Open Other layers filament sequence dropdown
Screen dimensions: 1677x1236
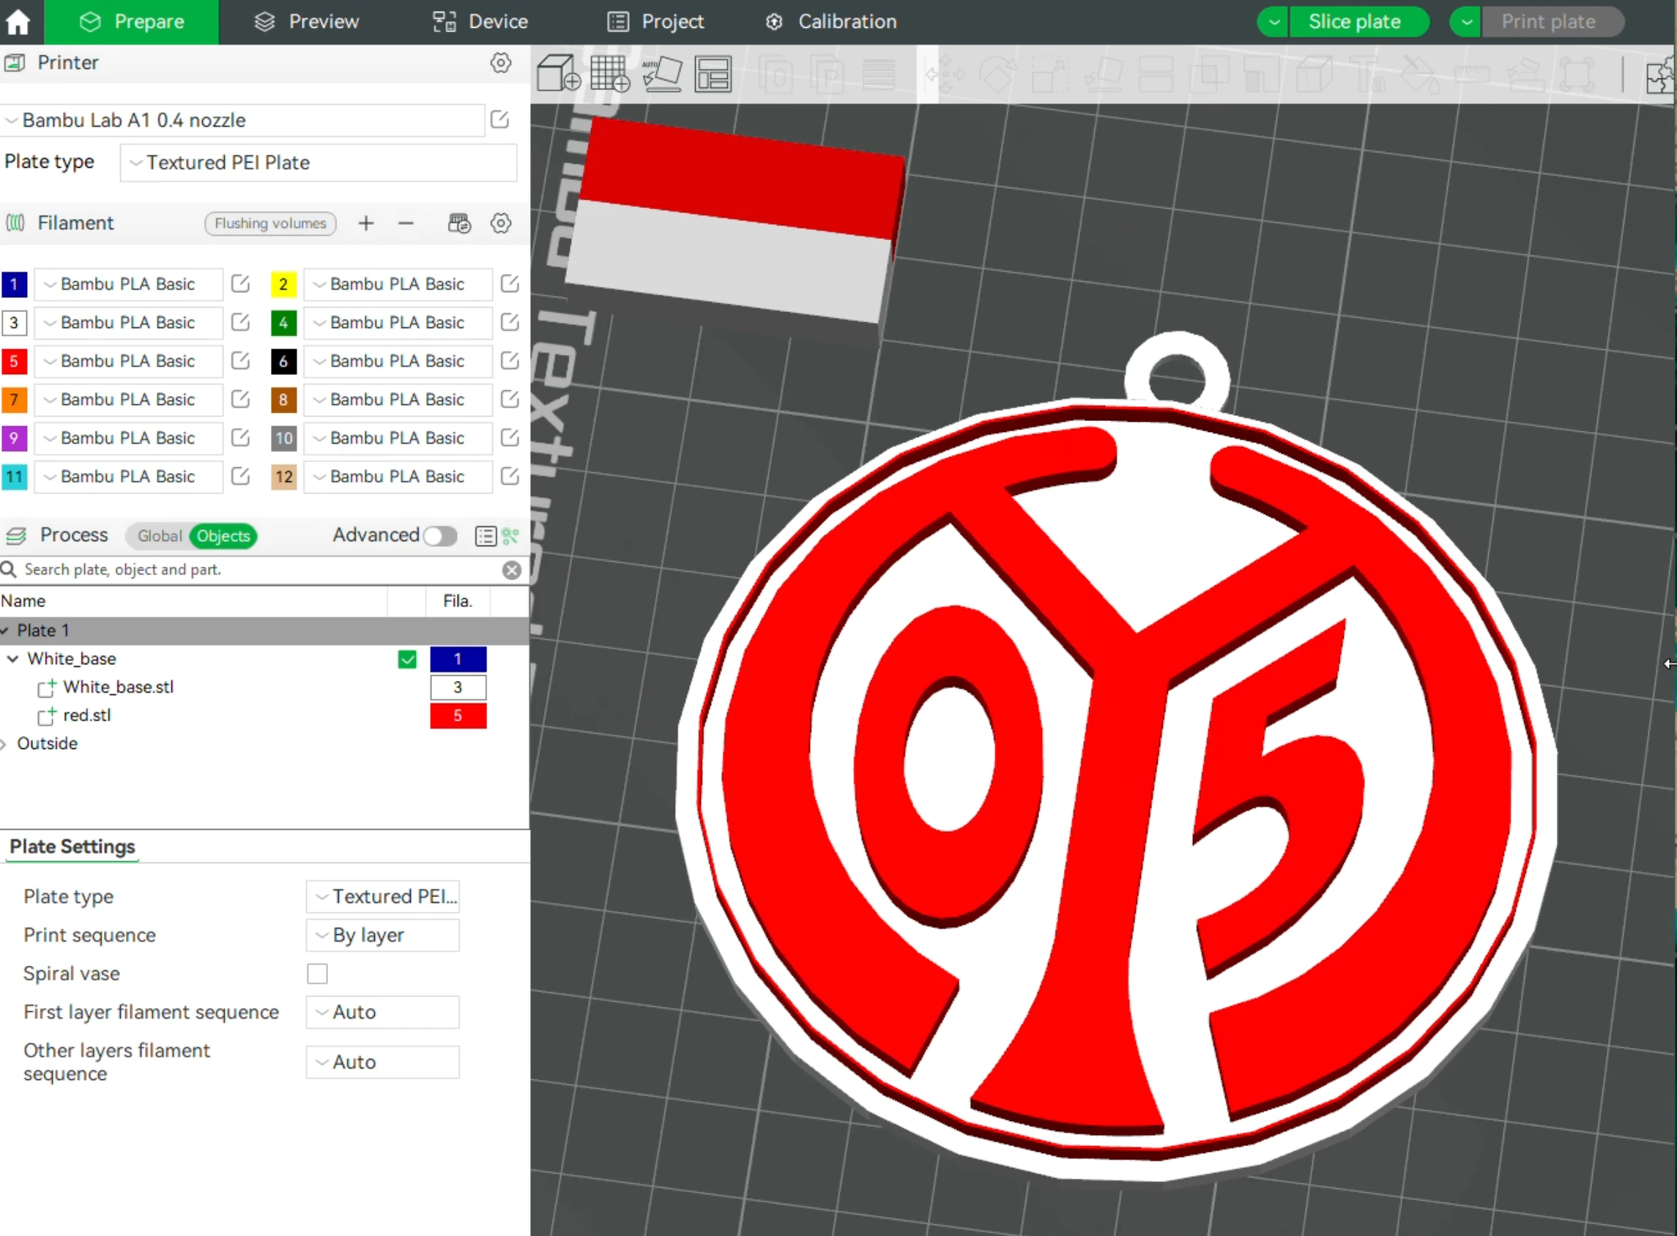[x=382, y=1062]
